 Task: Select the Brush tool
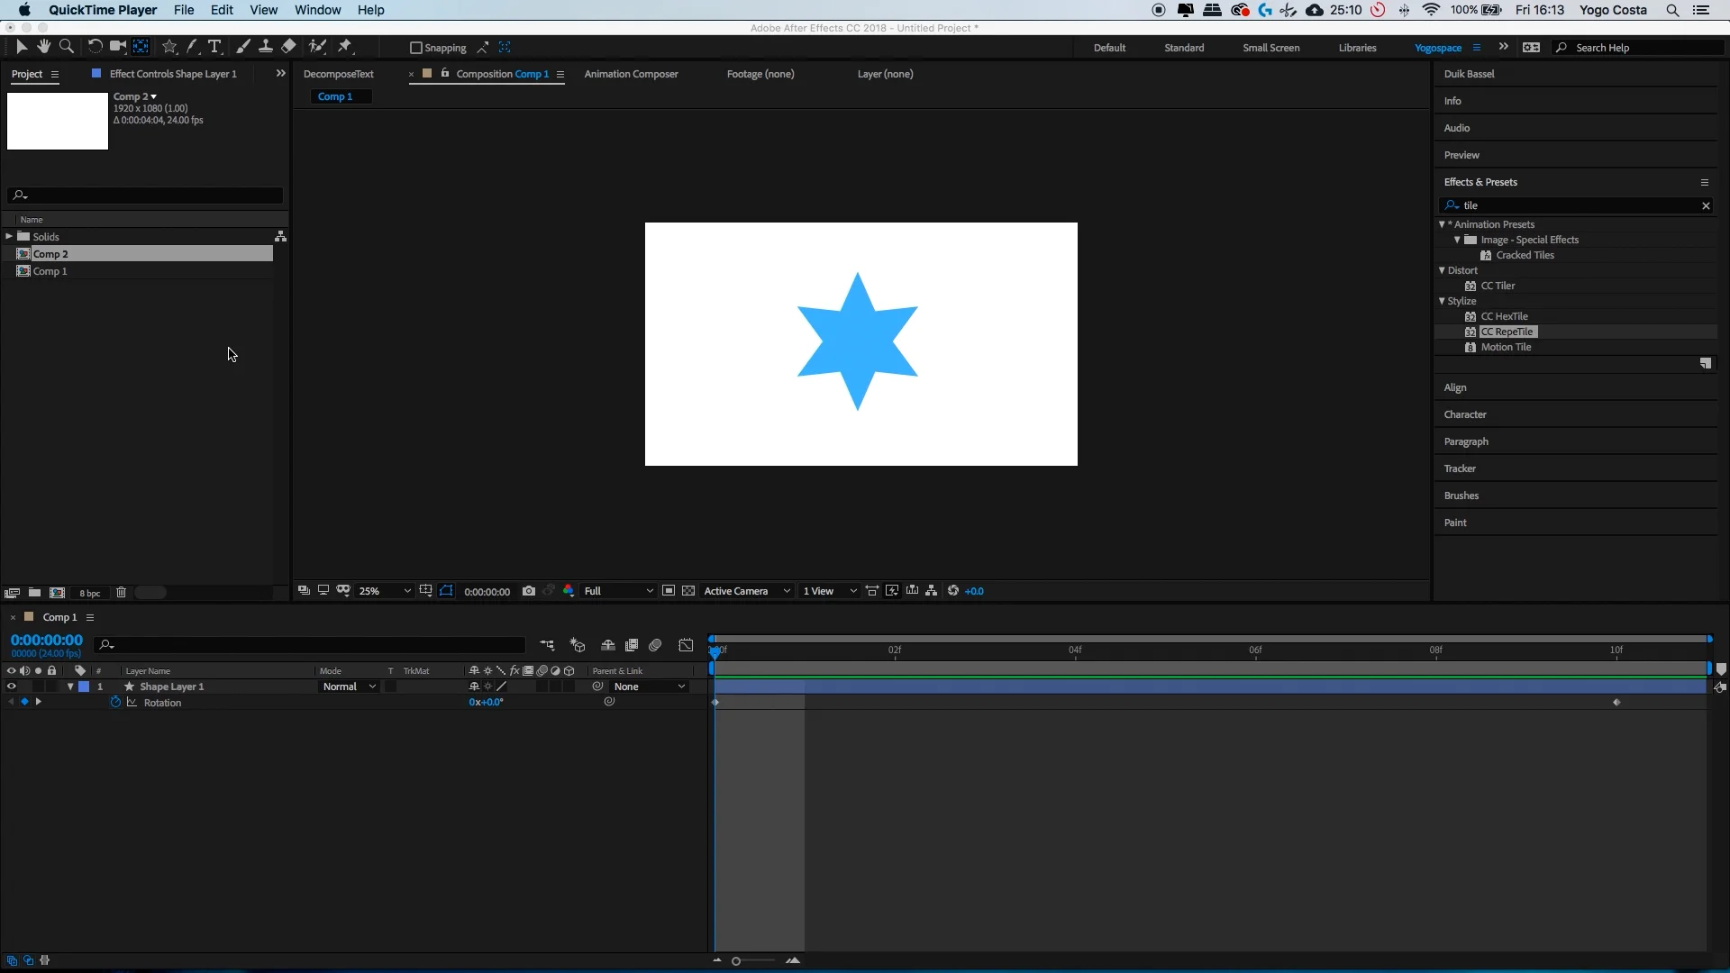(243, 47)
